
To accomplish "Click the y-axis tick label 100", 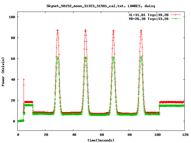I will [12, 17].
